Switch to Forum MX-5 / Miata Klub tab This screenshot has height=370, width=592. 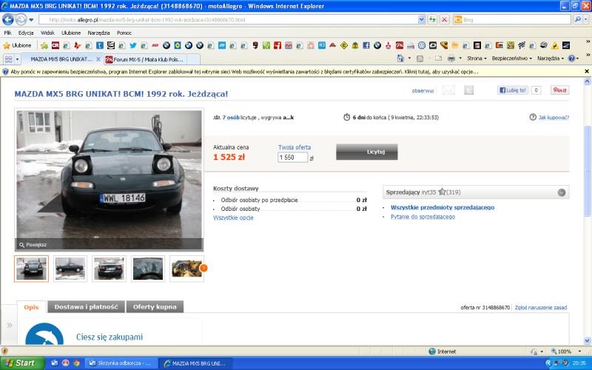click(x=145, y=59)
